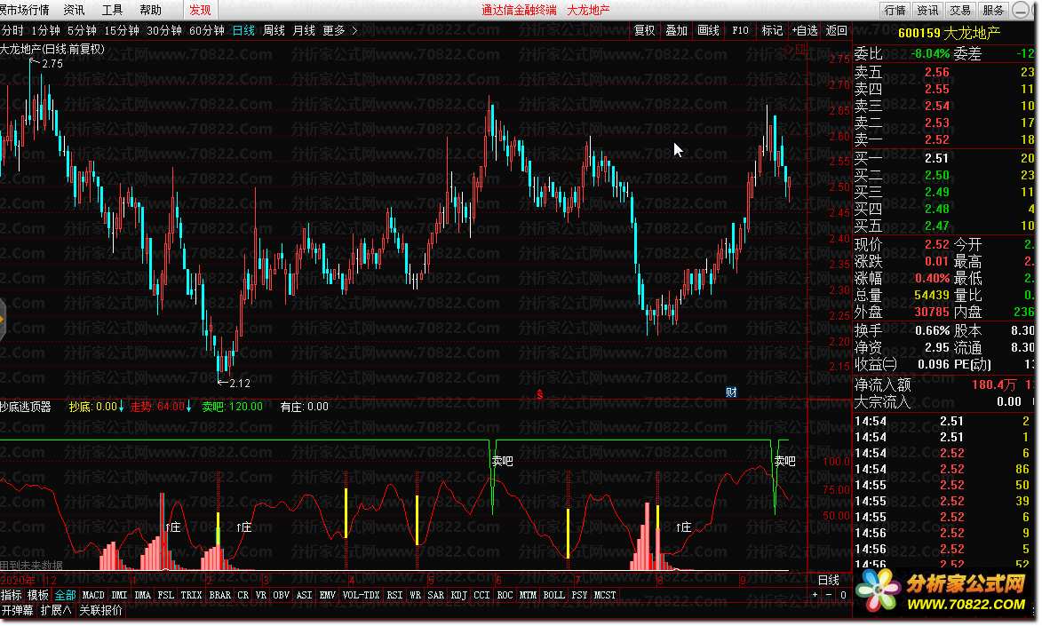This screenshot has width=1042, height=626.
Task: Select the VOL-TDX indicator
Action: pyautogui.click(x=361, y=596)
